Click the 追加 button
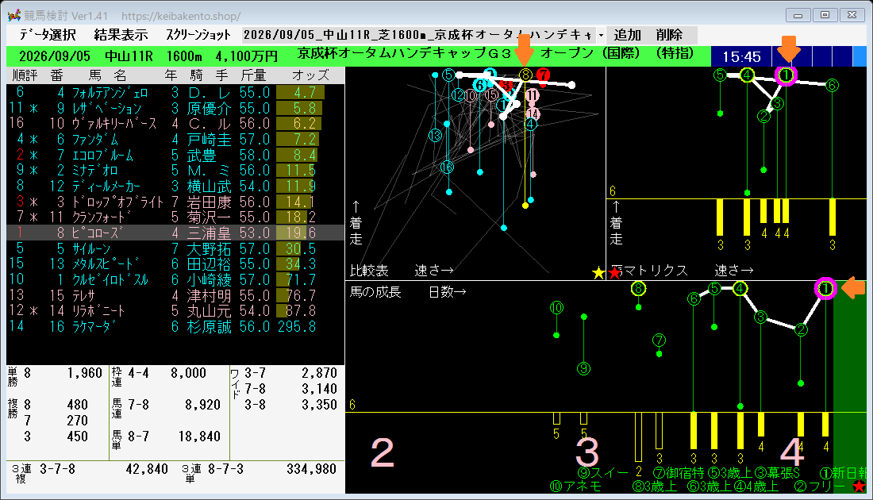The height and width of the screenshot is (500, 873). 628,35
